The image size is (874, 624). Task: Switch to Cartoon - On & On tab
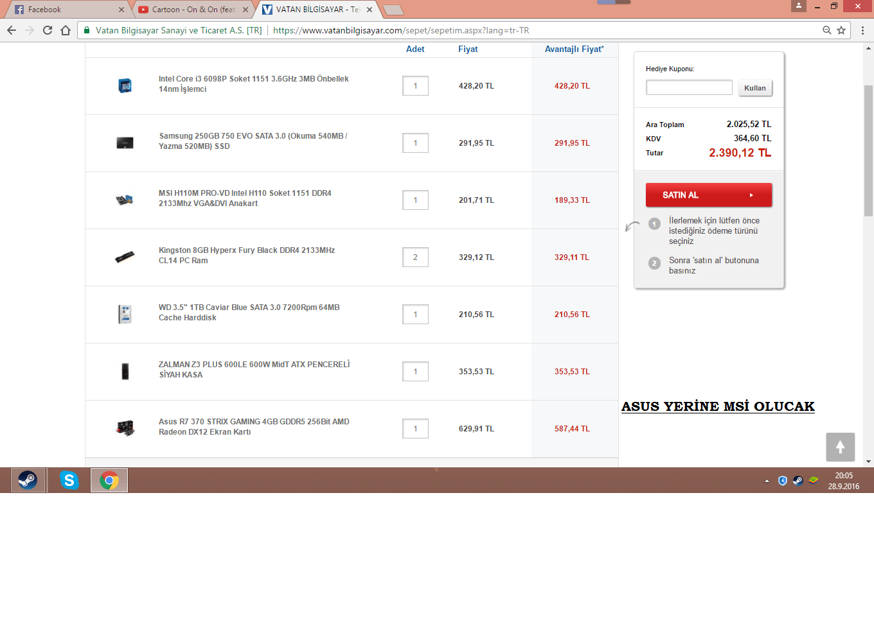click(x=194, y=10)
